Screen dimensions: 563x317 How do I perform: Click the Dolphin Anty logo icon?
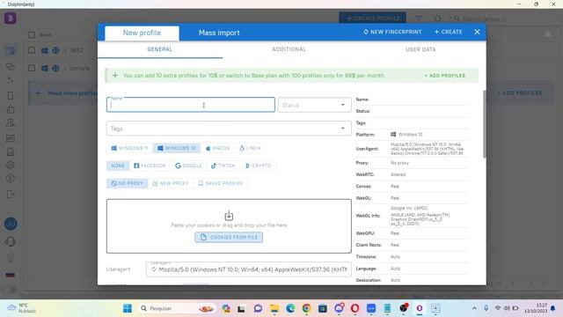pyautogui.click(x=10, y=18)
